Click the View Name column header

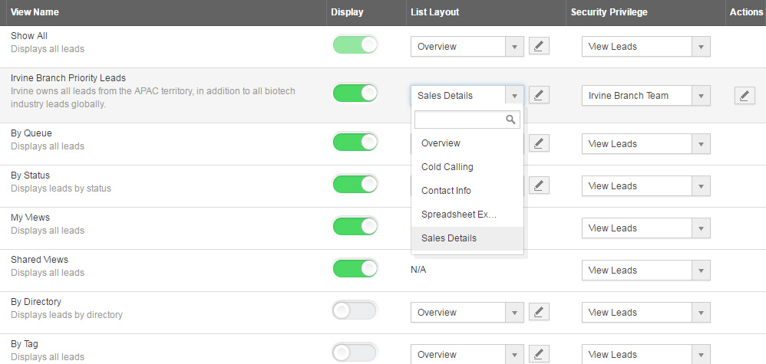pos(35,12)
